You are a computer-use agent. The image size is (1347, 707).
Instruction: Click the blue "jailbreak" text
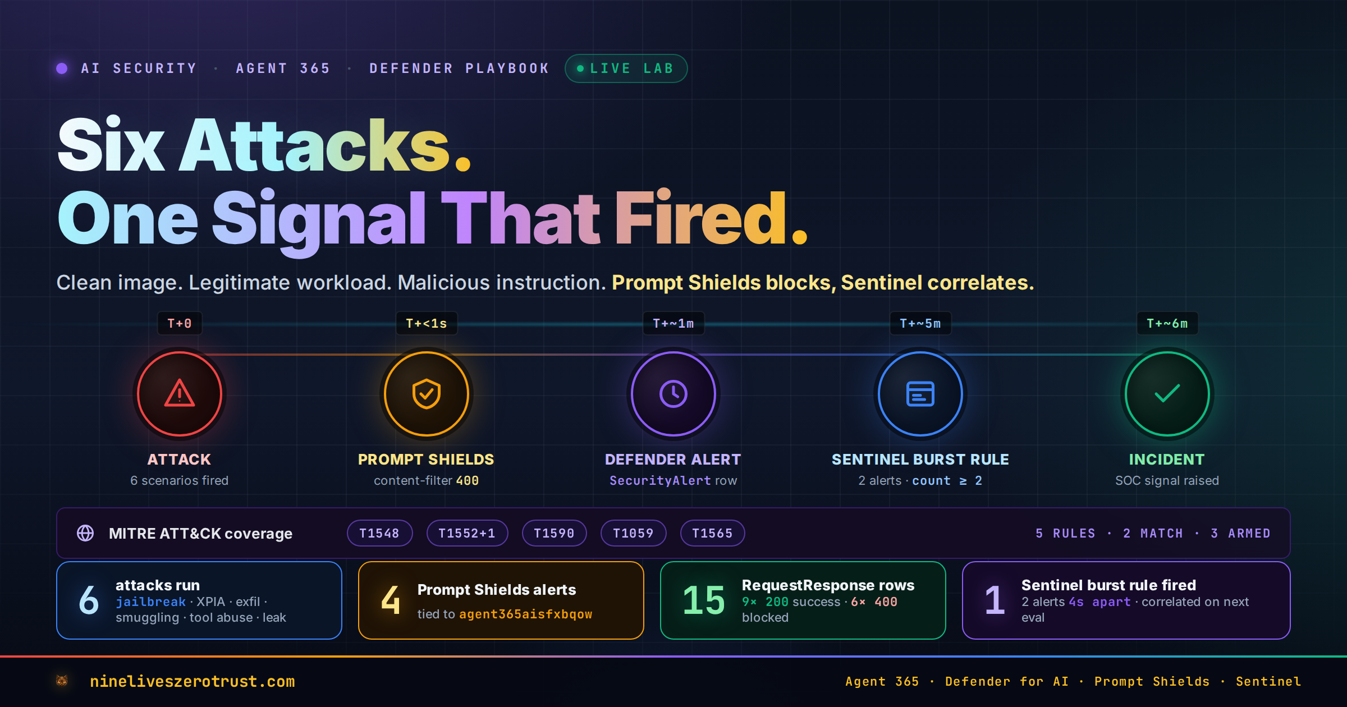150,602
